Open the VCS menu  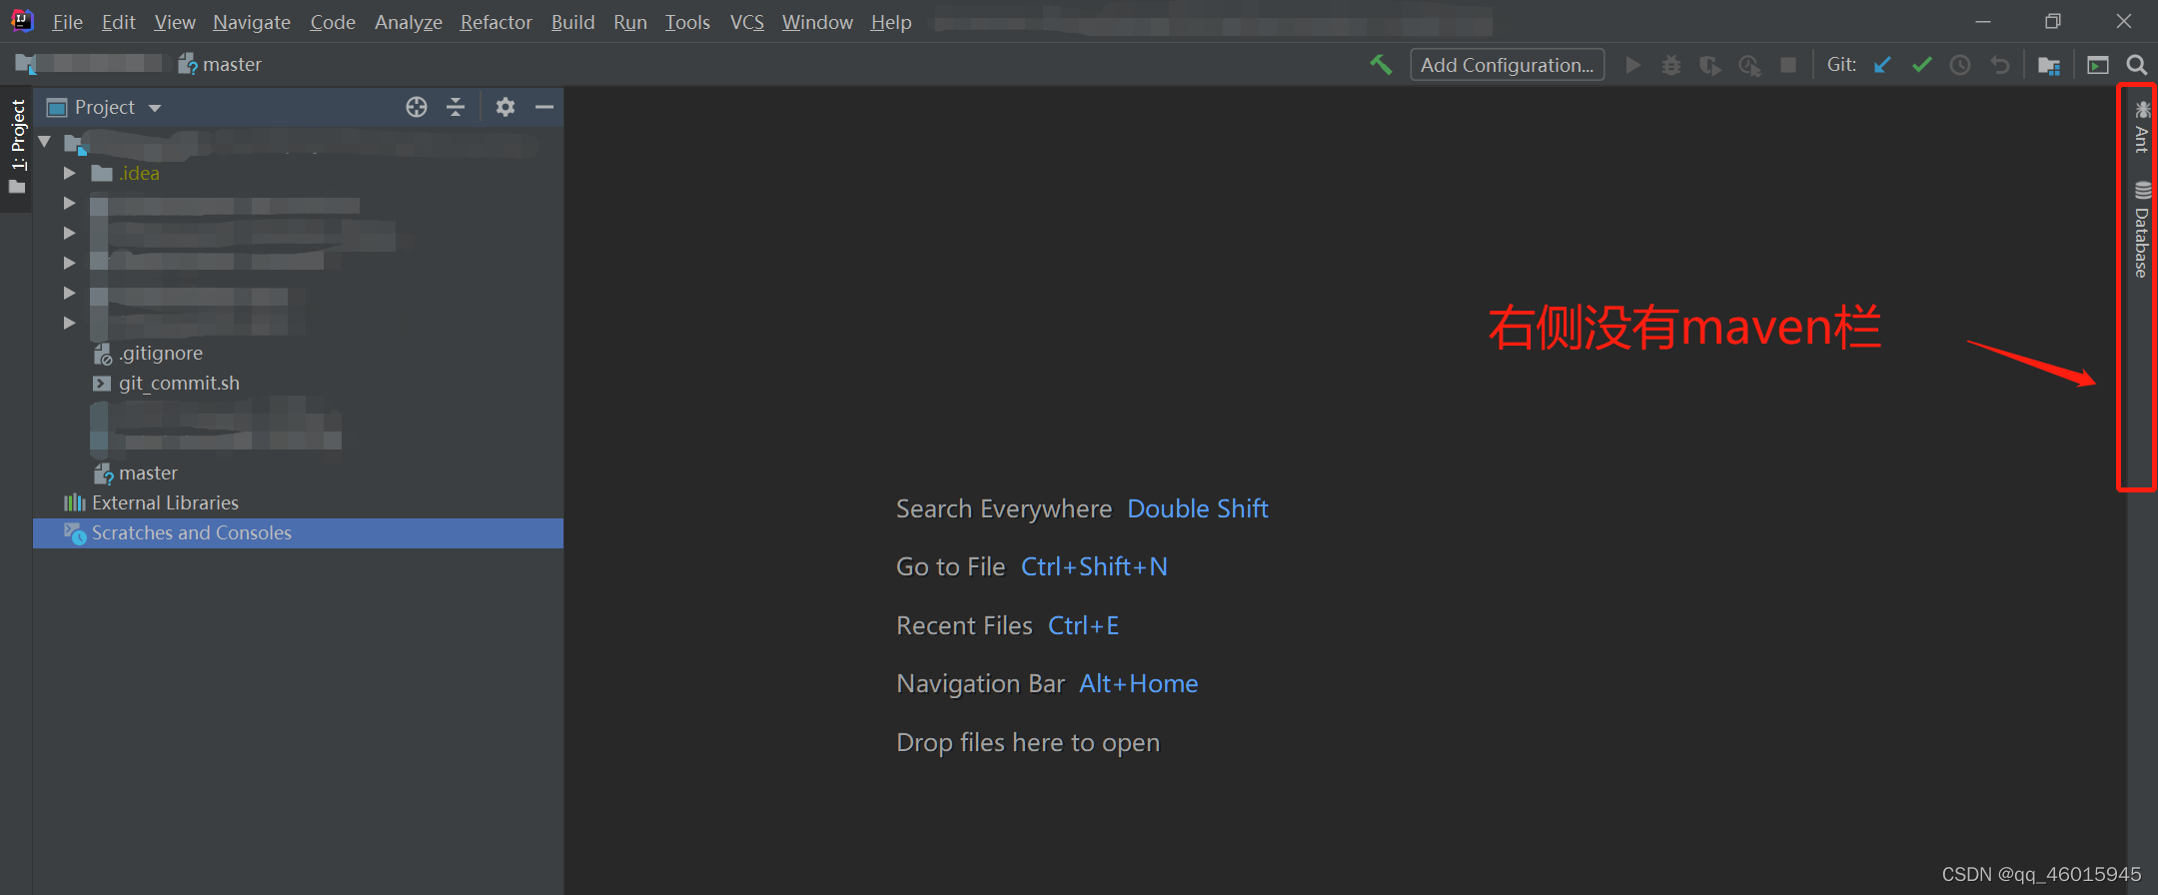point(746,22)
